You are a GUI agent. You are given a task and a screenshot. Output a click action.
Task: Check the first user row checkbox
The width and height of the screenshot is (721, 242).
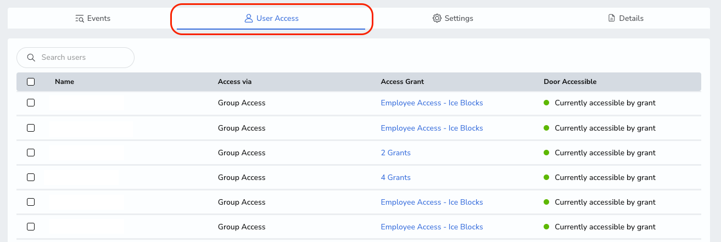pos(31,103)
